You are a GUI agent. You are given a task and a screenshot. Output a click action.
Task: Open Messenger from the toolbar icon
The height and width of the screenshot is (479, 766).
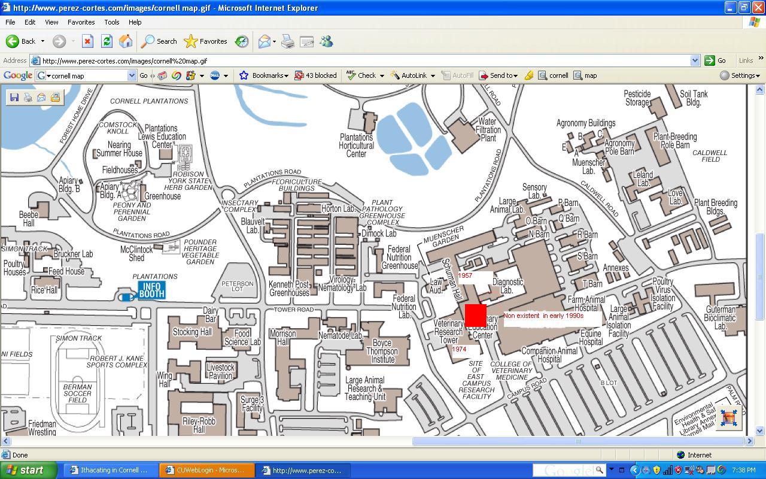(326, 41)
